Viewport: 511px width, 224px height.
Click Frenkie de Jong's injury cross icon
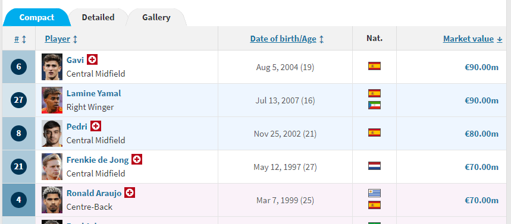click(137, 159)
